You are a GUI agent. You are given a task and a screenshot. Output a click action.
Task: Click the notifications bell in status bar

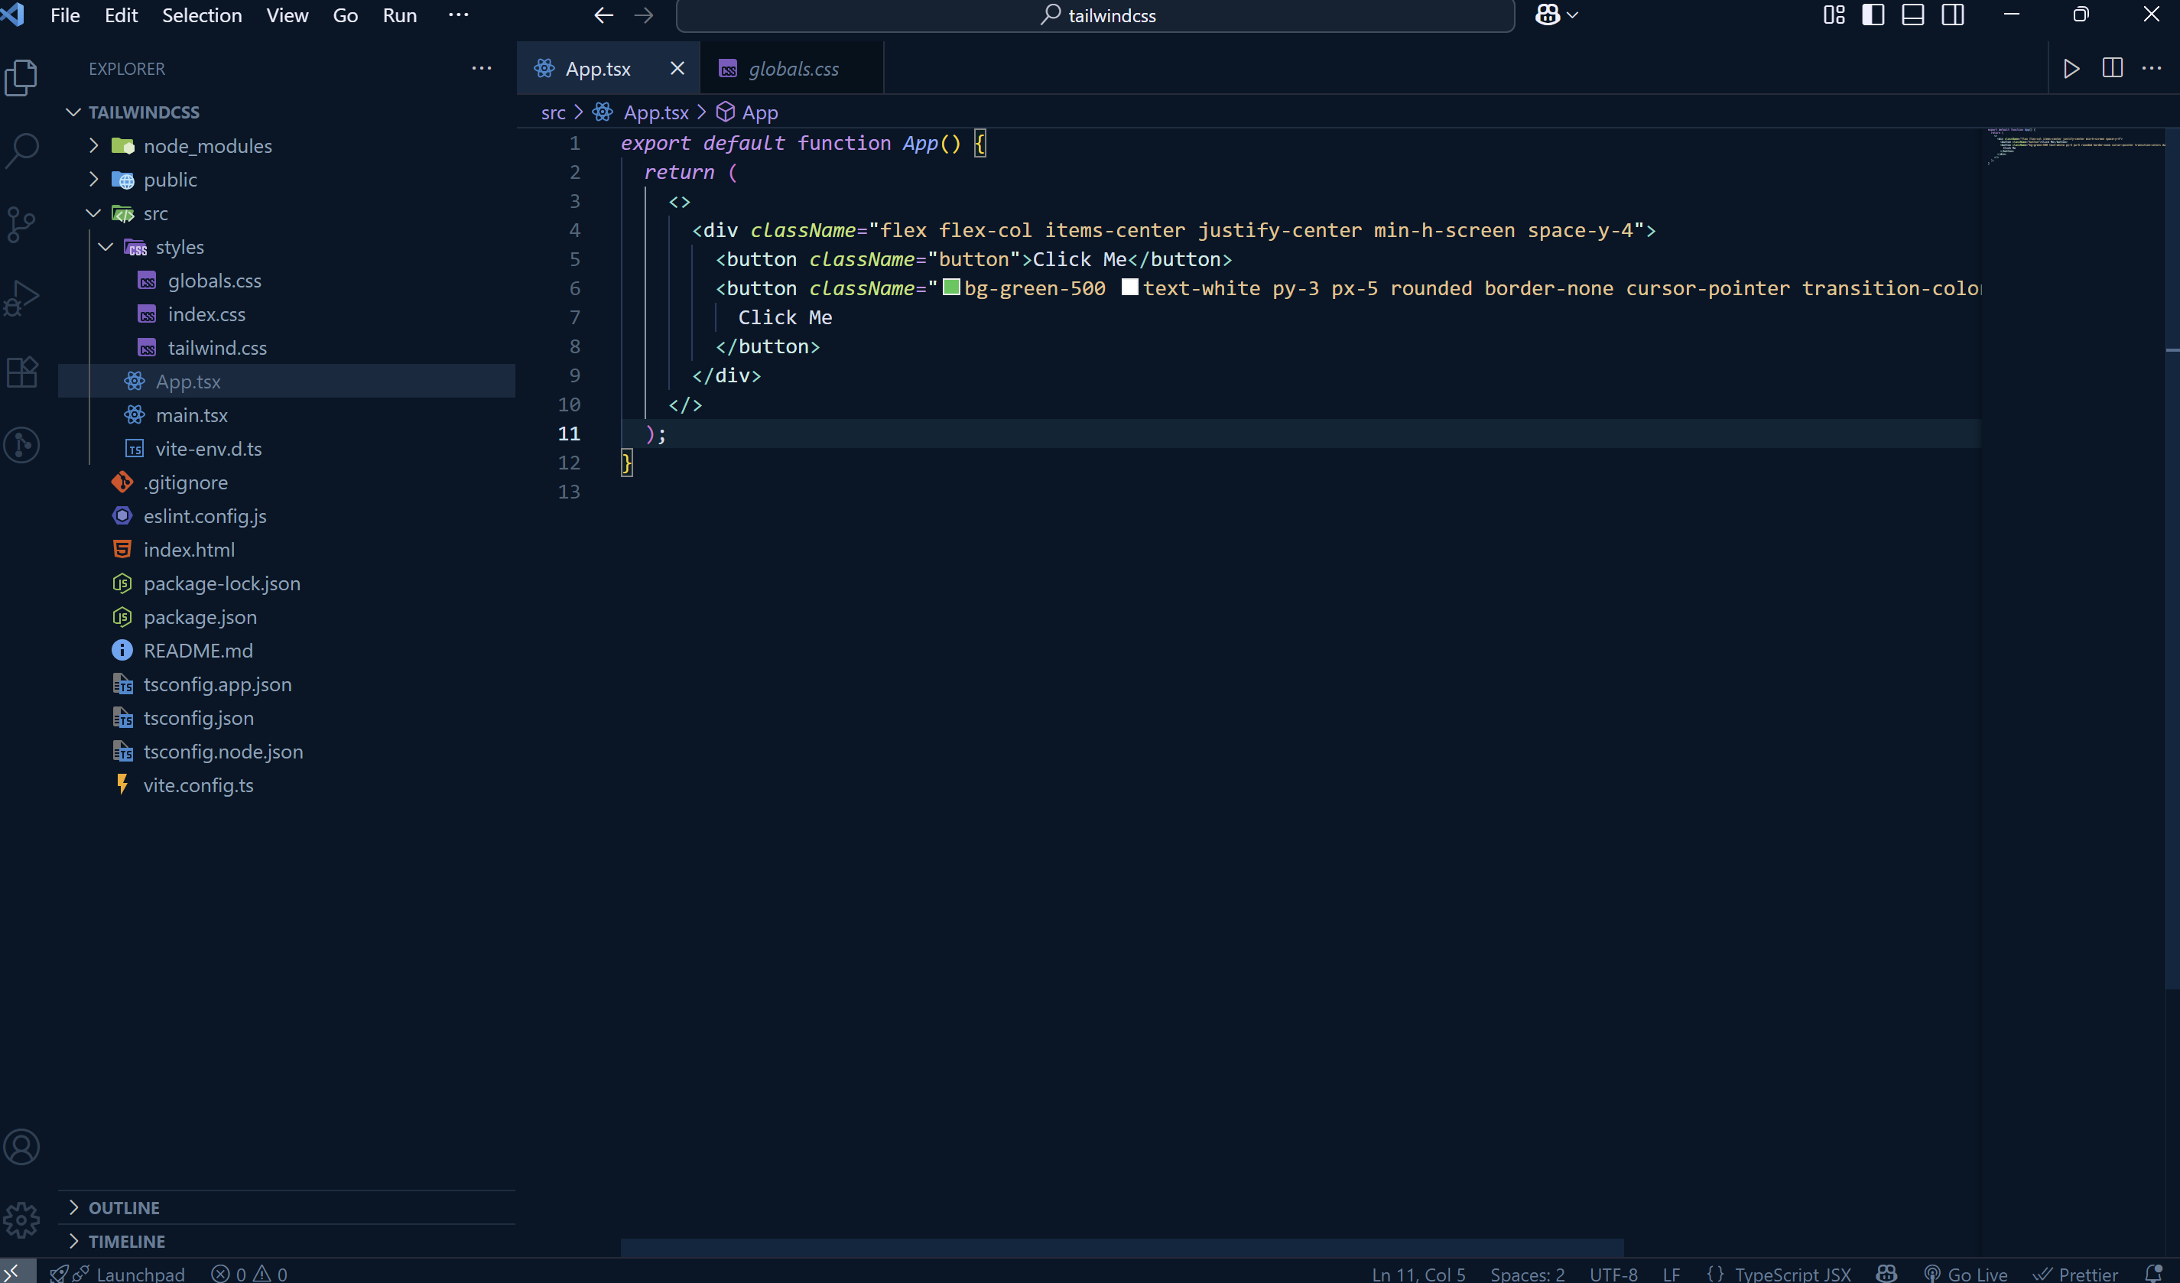(2154, 1274)
